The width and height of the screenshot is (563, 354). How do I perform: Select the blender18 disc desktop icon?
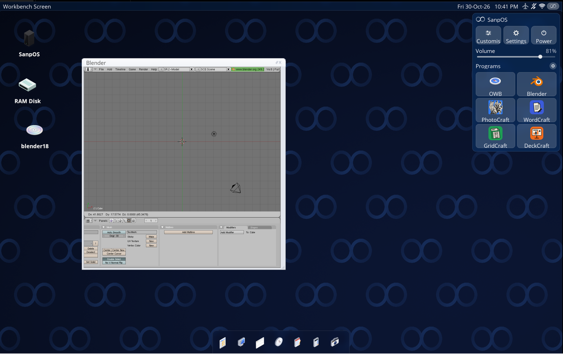click(x=35, y=136)
